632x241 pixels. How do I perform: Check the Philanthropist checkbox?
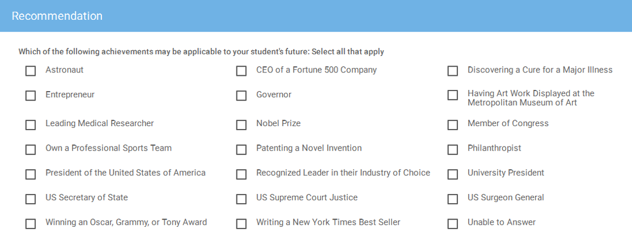(452, 149)
